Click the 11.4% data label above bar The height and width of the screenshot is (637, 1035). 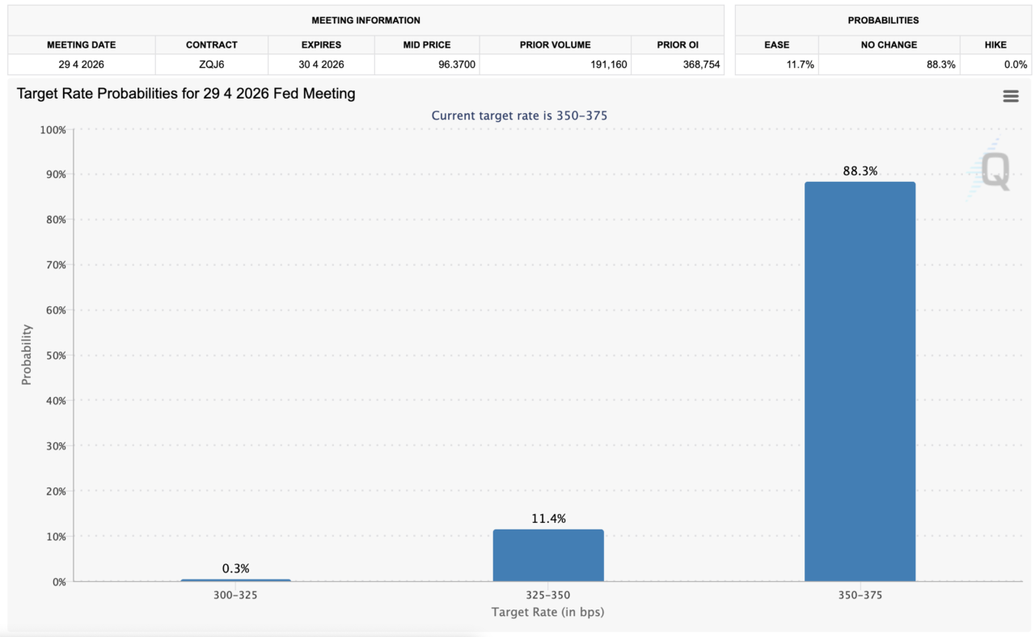coord(548,519)
